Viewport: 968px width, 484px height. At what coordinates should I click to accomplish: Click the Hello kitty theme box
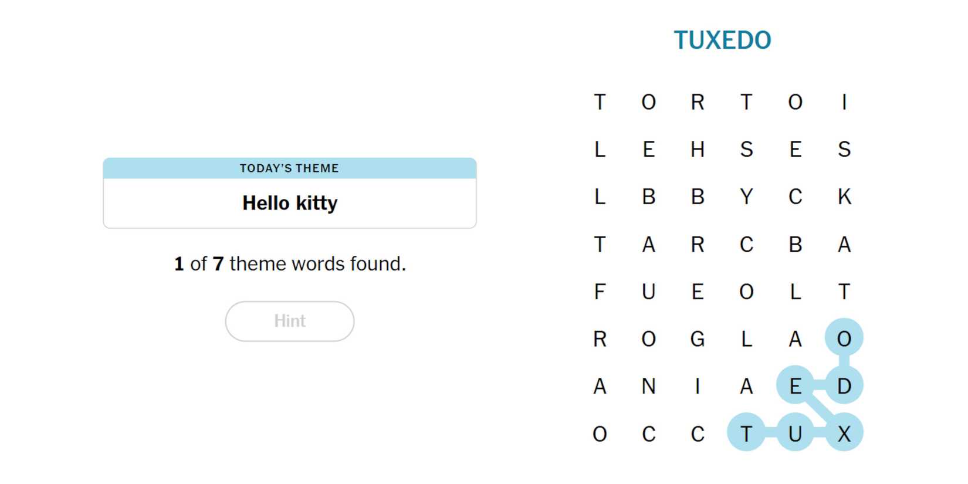coord(289,203)
